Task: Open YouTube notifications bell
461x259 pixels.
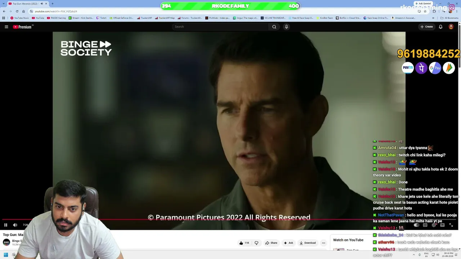Action: [x=440, y=27]
